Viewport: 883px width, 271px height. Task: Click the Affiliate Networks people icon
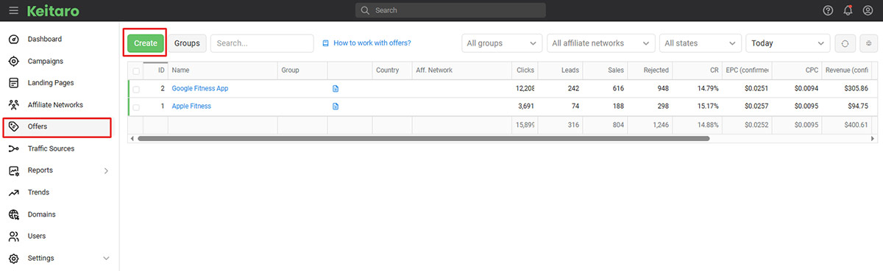pos(13,105)
